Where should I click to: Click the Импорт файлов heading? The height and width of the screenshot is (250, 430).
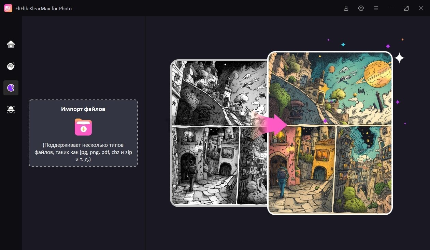click(83, 109)
